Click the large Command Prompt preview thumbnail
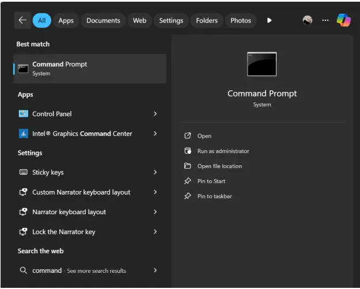This screenshot has height=289, width=360. 262,64
